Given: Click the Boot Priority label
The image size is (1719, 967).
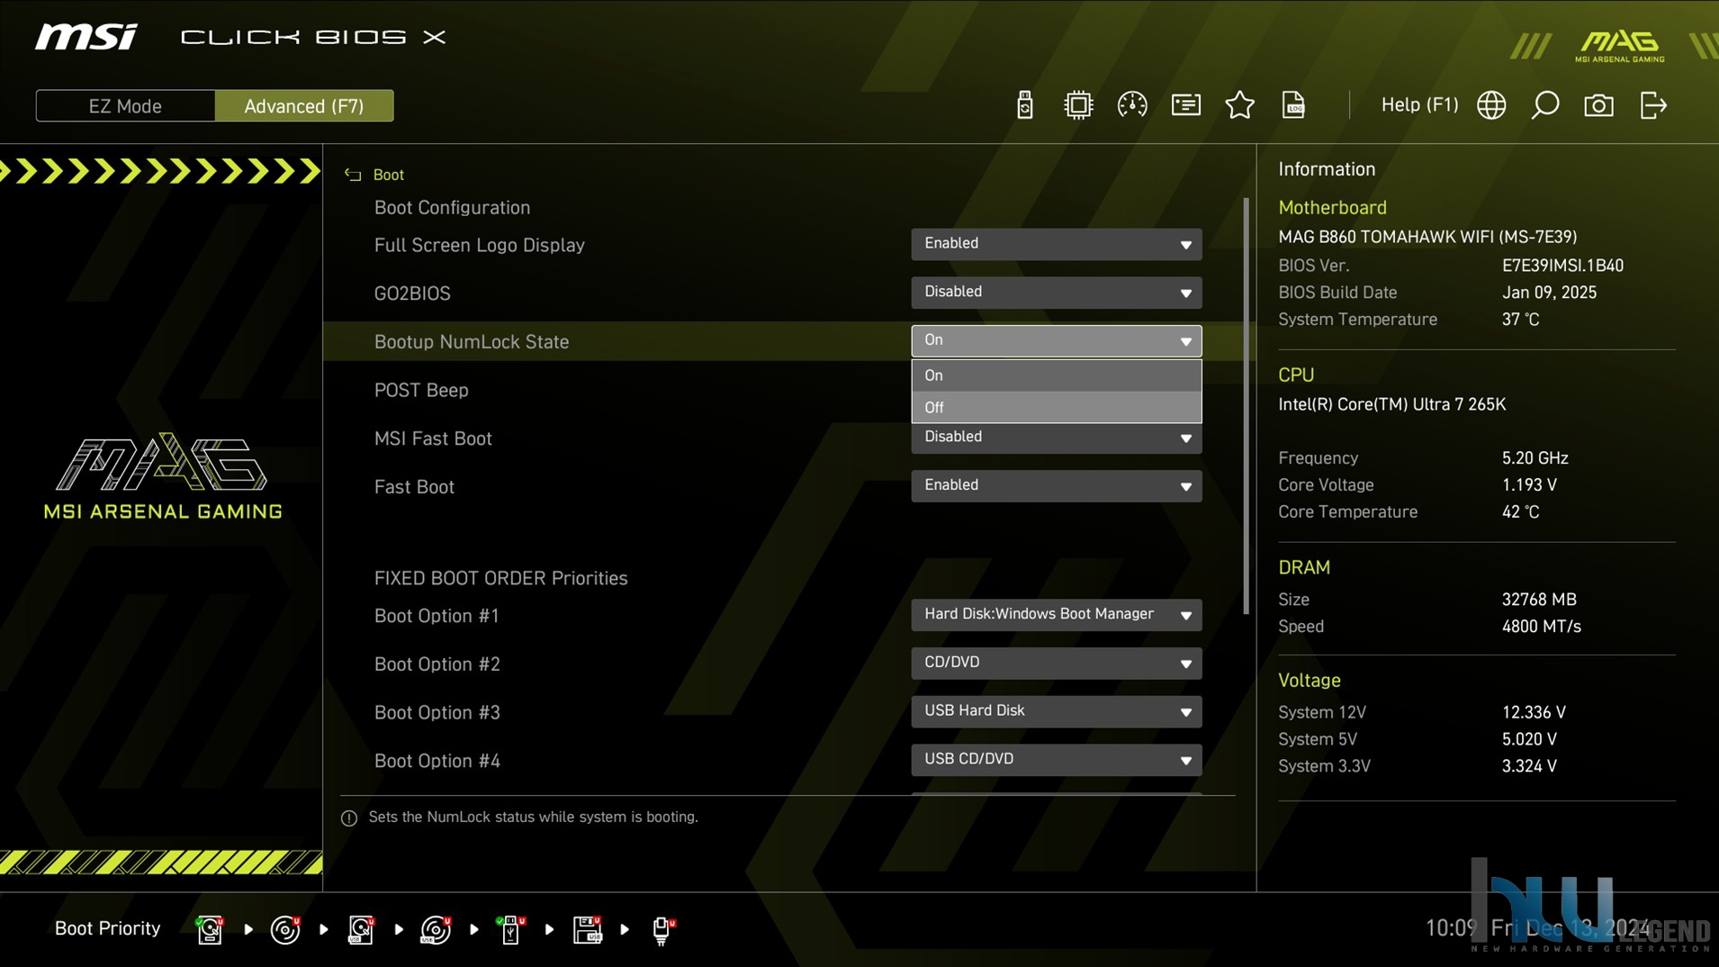Looking at the screenshot, I should click(107, 928).
